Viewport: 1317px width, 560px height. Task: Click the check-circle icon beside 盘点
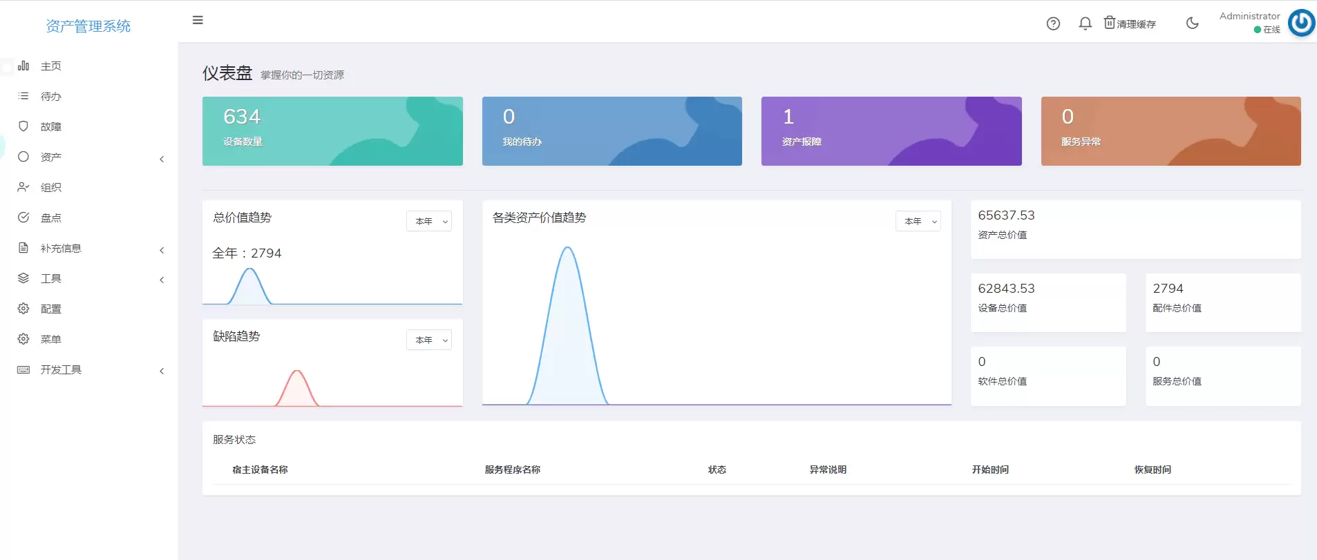pos(23,218)
